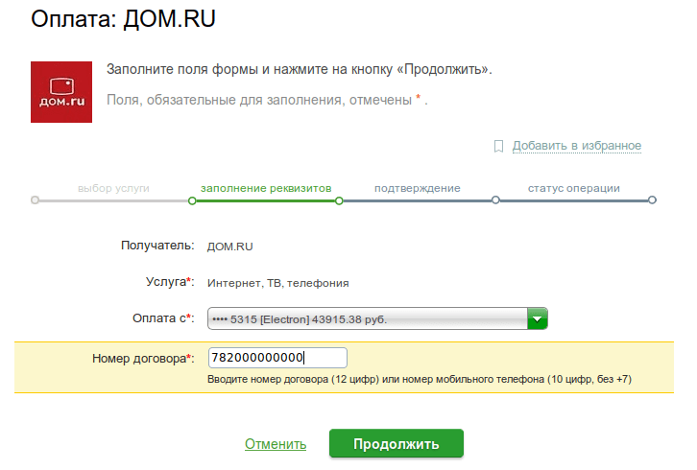697x470 pixels.
Task: Click the Получатель value ДОМ.RU
Action: (x=229, y=247)
